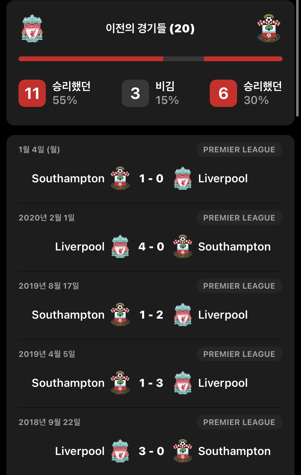Click the head-to-head win ratio bar

[x=150, y=59]
